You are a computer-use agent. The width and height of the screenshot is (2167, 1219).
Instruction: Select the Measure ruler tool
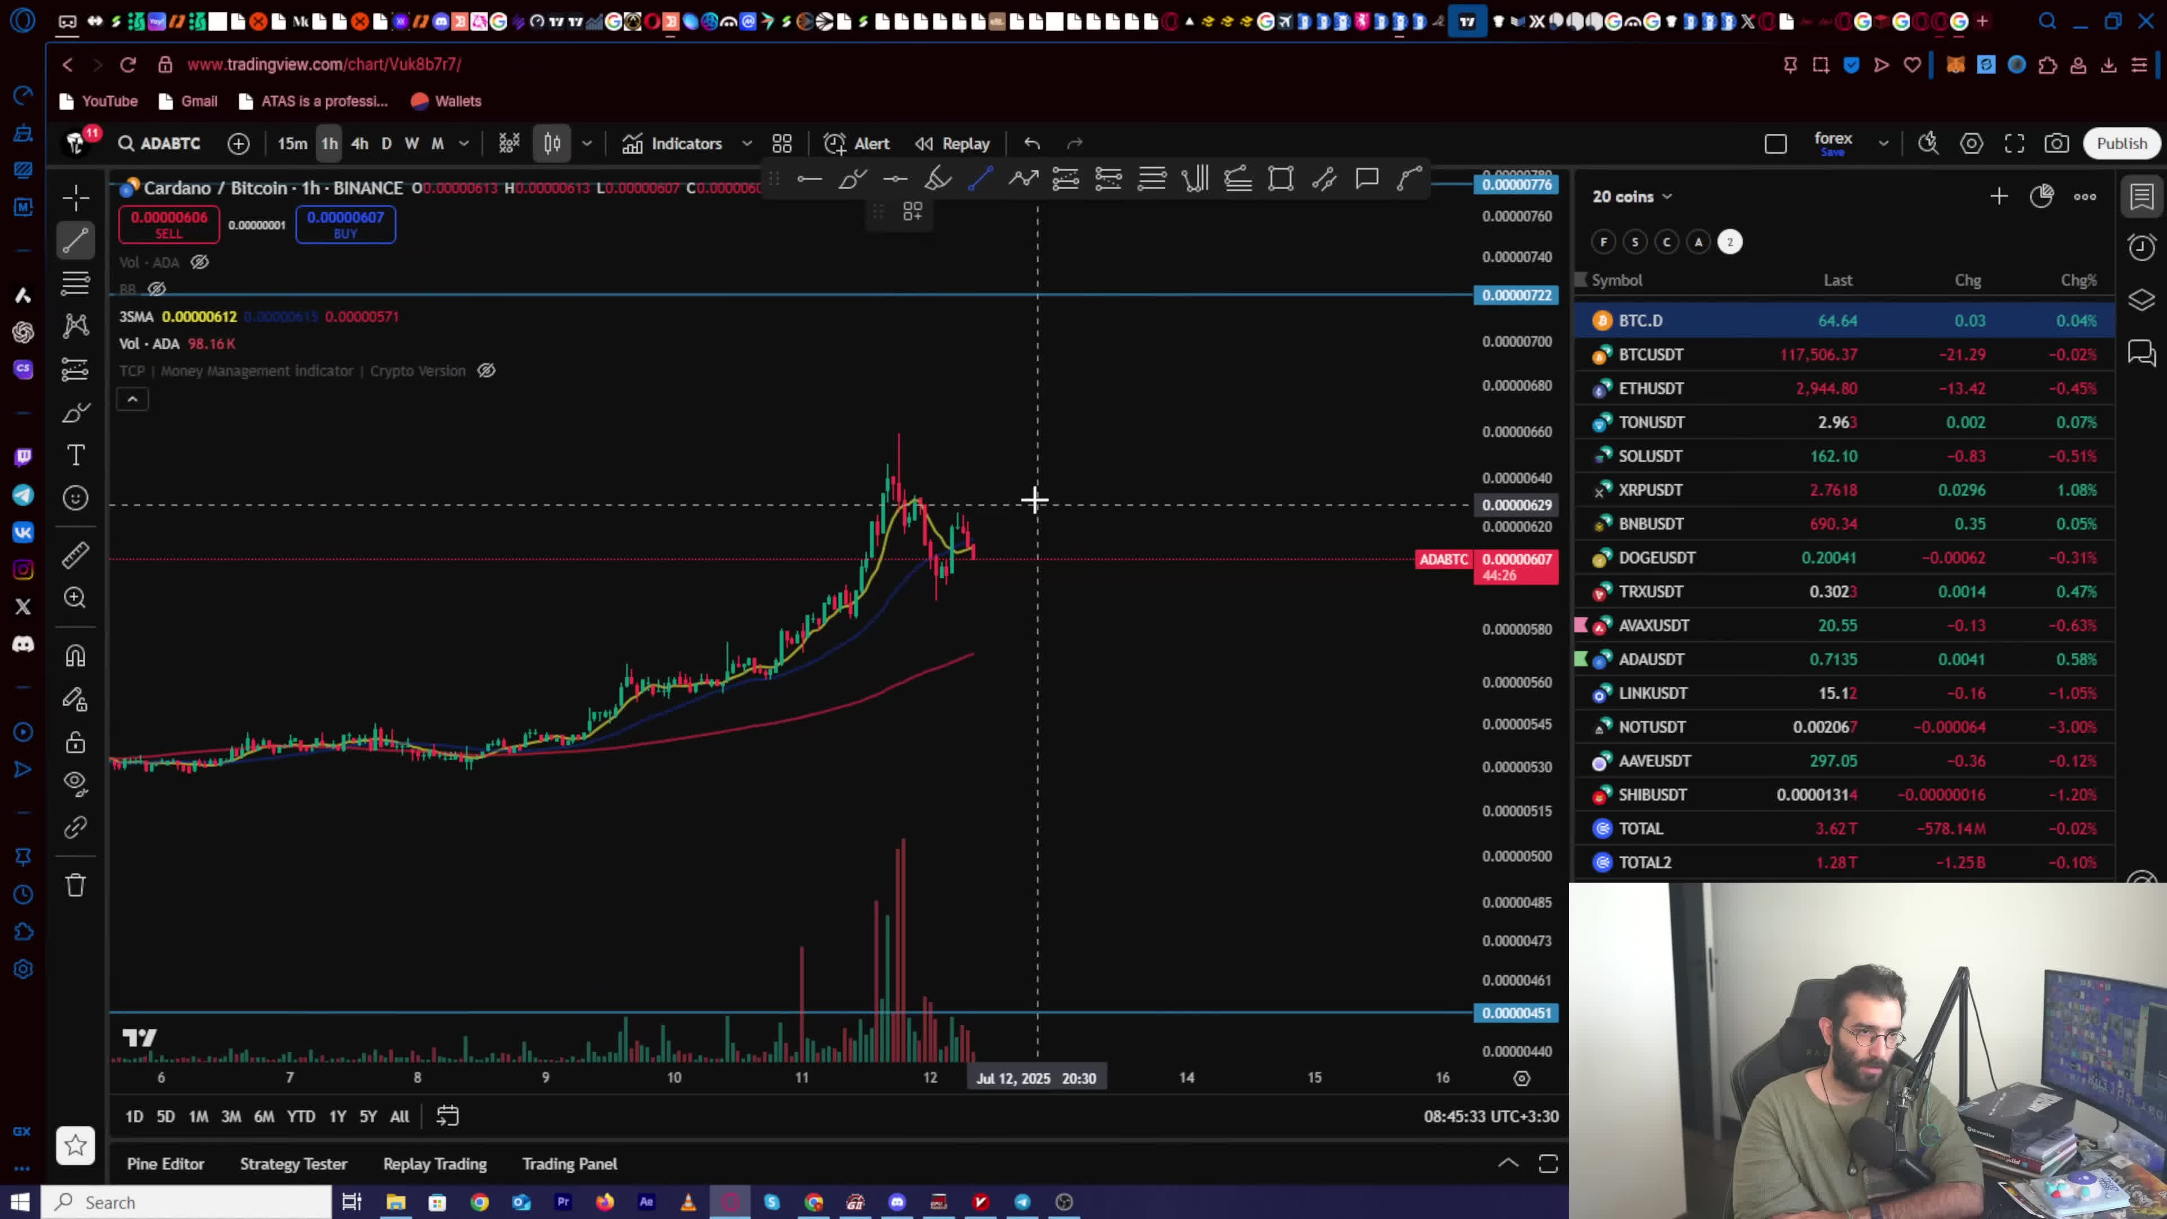(76, 554)
